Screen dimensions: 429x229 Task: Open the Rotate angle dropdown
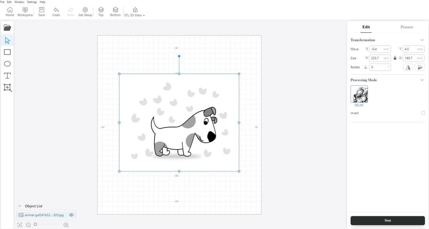(x=380, y=67)
